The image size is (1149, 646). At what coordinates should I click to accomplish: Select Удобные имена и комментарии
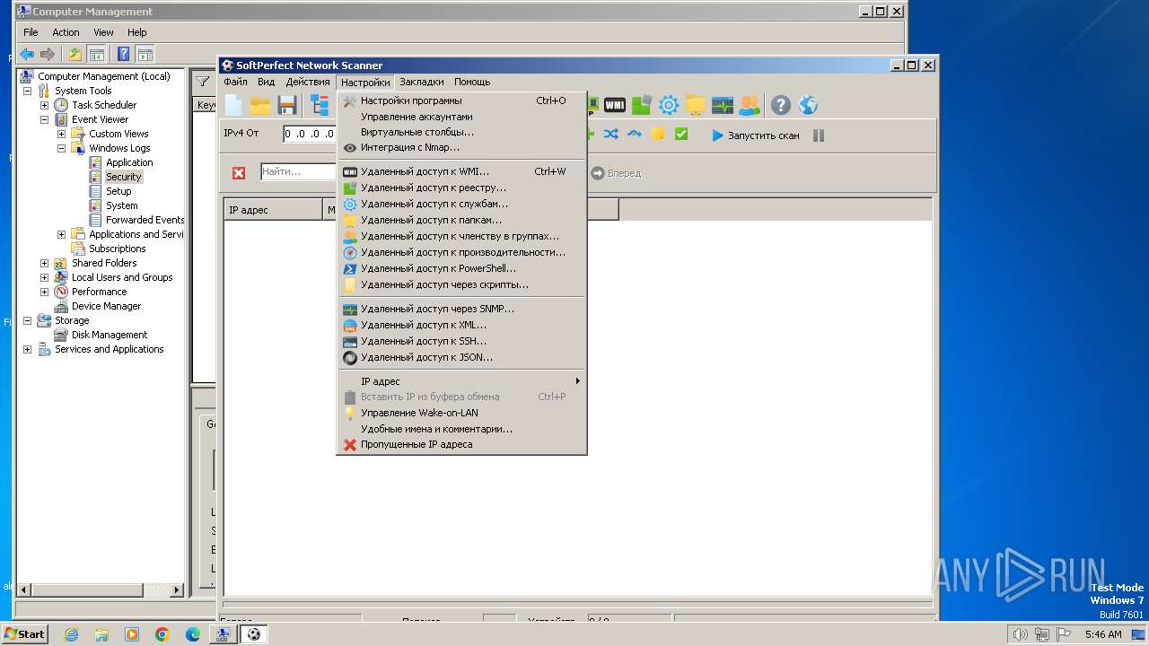tap(461, 429)
